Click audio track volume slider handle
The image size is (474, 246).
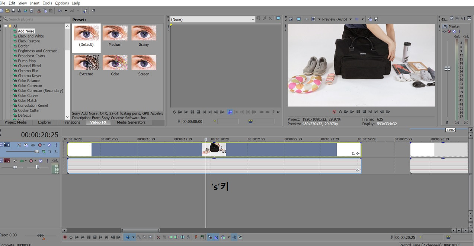pos(15,167)
